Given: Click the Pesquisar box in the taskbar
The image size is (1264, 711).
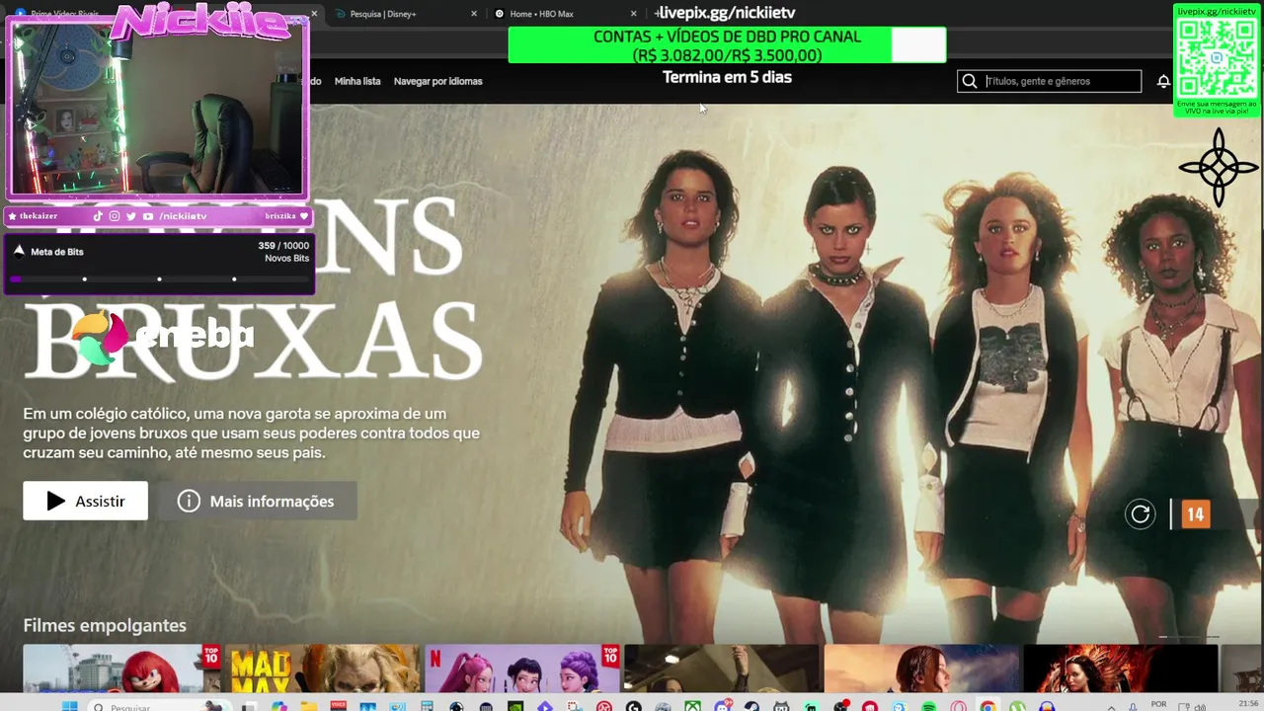Looking at the screenshot, I should click(158, 706).
